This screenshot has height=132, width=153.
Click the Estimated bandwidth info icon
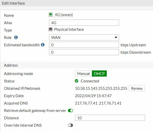[43, 45]
